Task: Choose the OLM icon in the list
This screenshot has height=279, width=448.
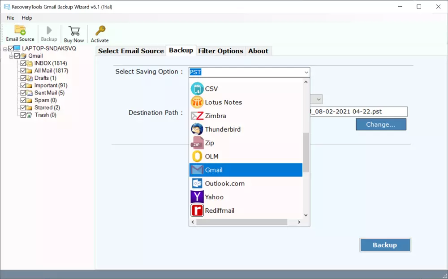Action: pos(197,156)
